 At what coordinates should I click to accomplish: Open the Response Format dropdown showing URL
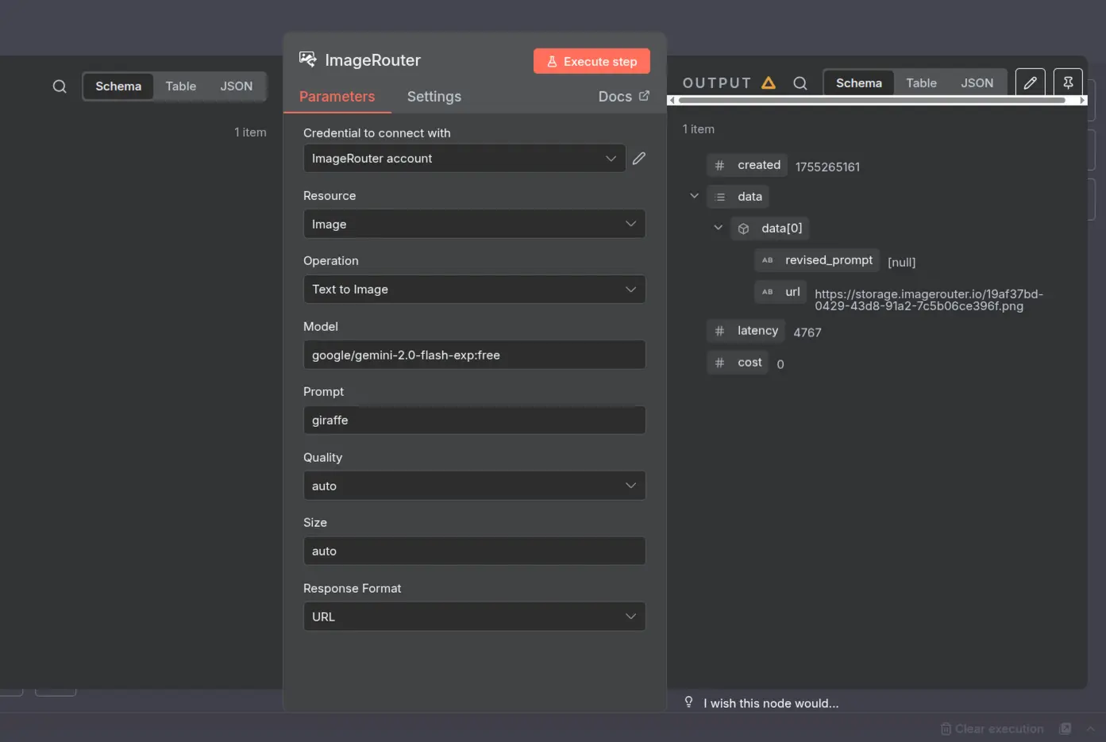pyautogui.click(x=475, y=617)
